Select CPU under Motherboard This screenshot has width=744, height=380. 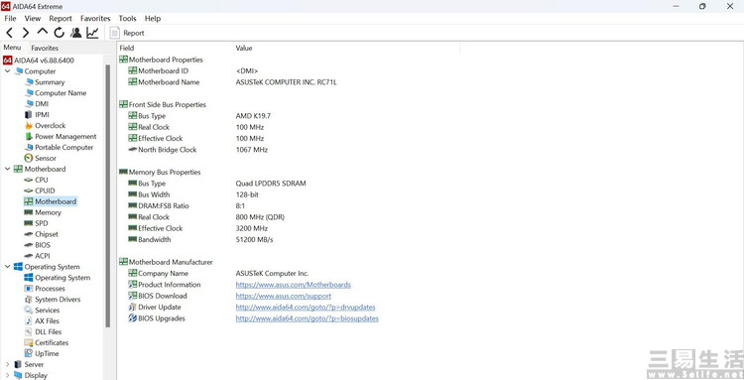coord(36,180)
